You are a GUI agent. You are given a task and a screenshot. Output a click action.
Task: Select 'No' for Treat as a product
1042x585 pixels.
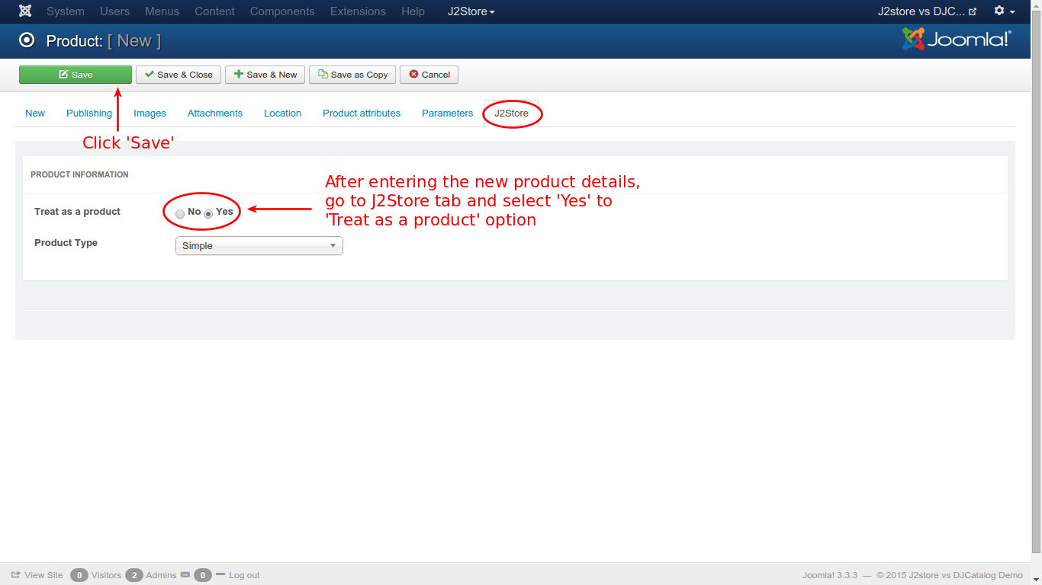click(180, 214)
